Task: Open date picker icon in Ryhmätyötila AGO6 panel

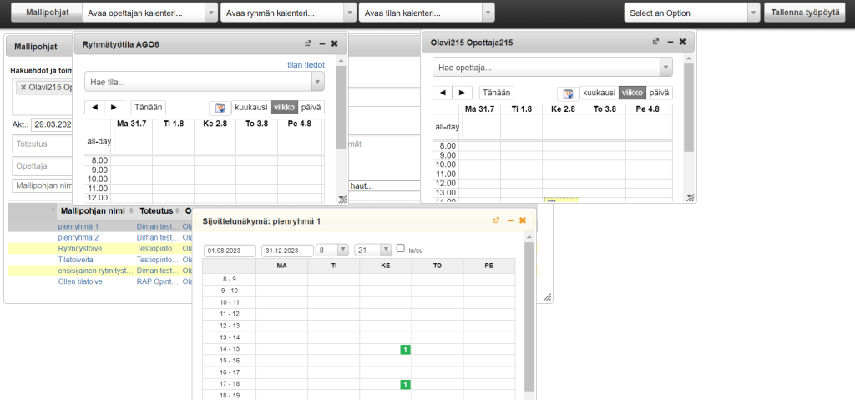Action: tap(220, 108)
